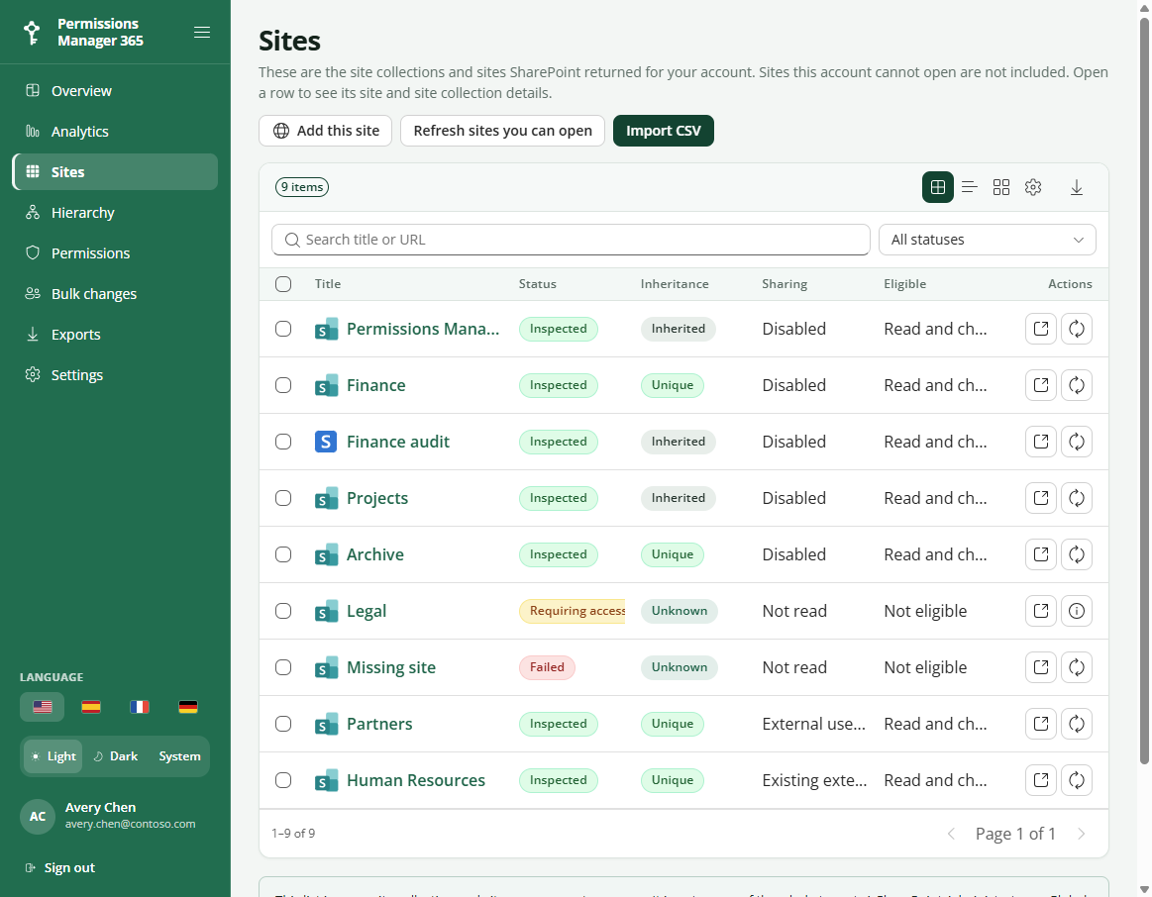
Task: Open Hierarchy in the sidebar
Action: click(115, 213)
